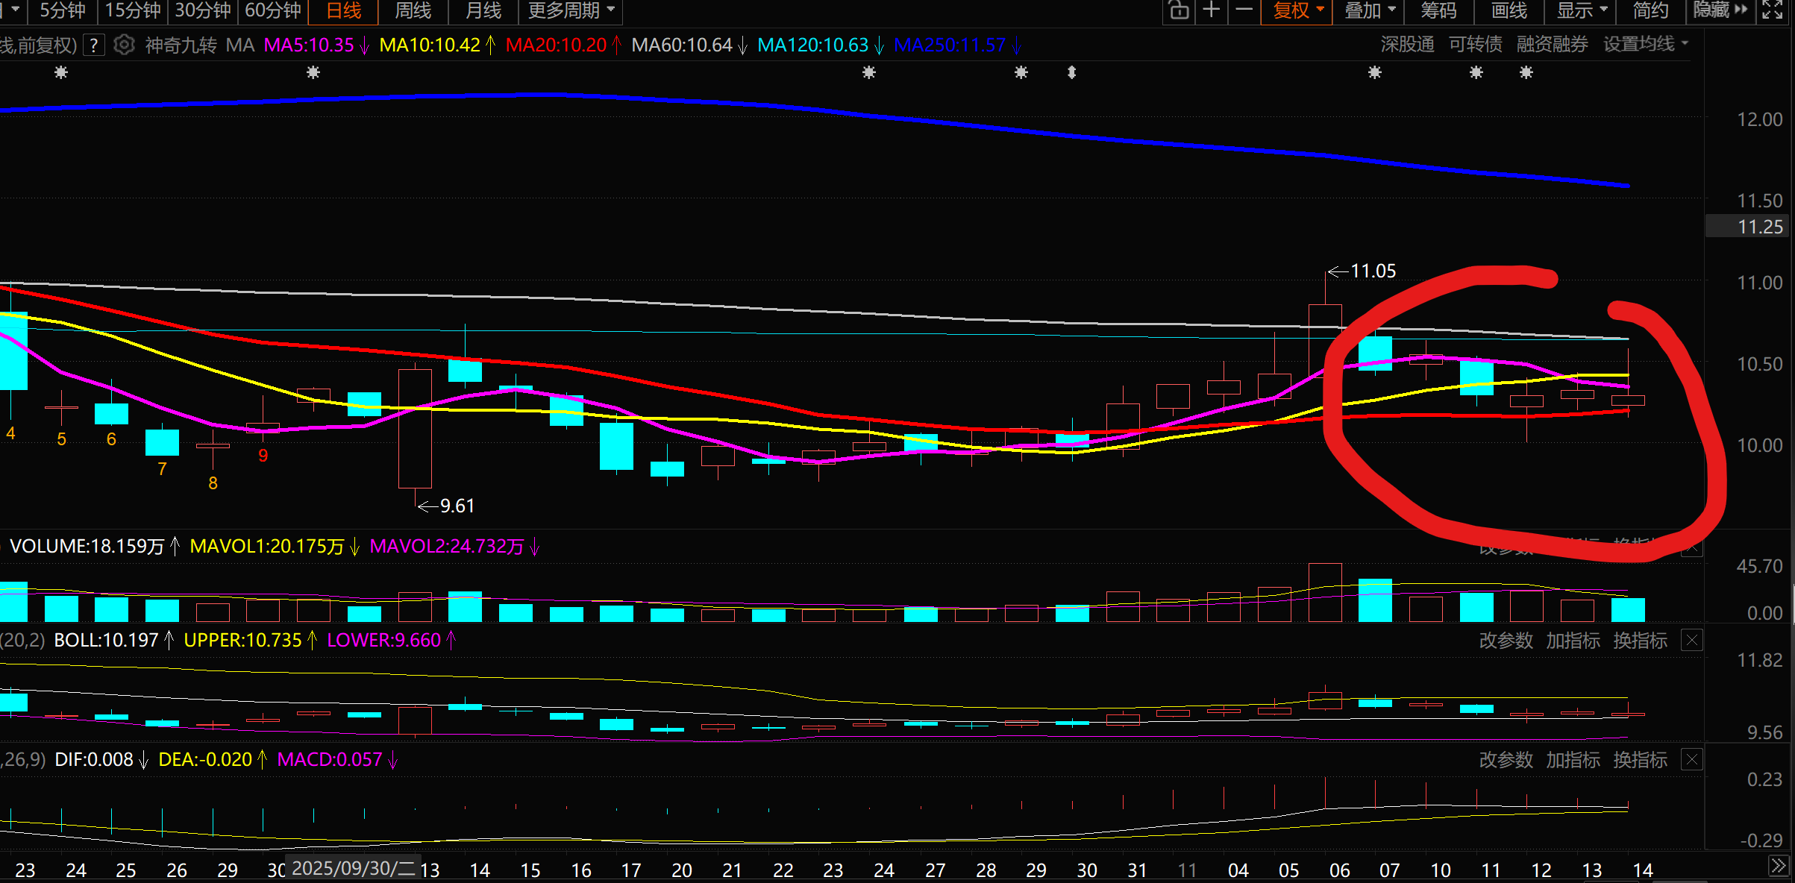Click the question mark help icon
1795x883 pixels.
coord(93,45)
